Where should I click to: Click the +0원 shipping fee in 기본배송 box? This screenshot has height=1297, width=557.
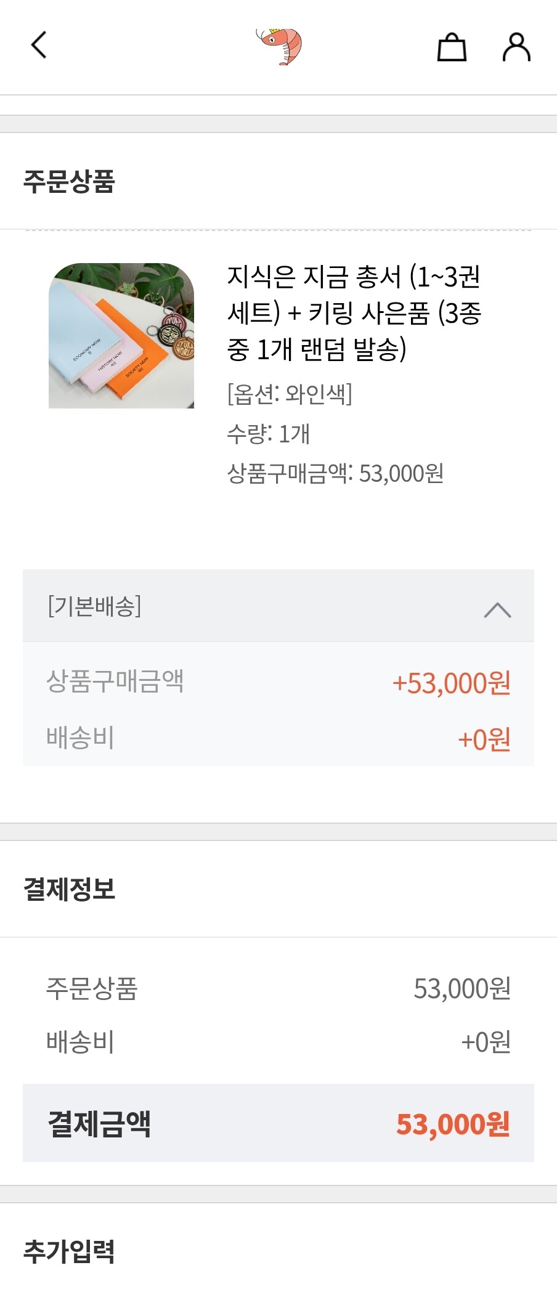[x=484, y=739]
